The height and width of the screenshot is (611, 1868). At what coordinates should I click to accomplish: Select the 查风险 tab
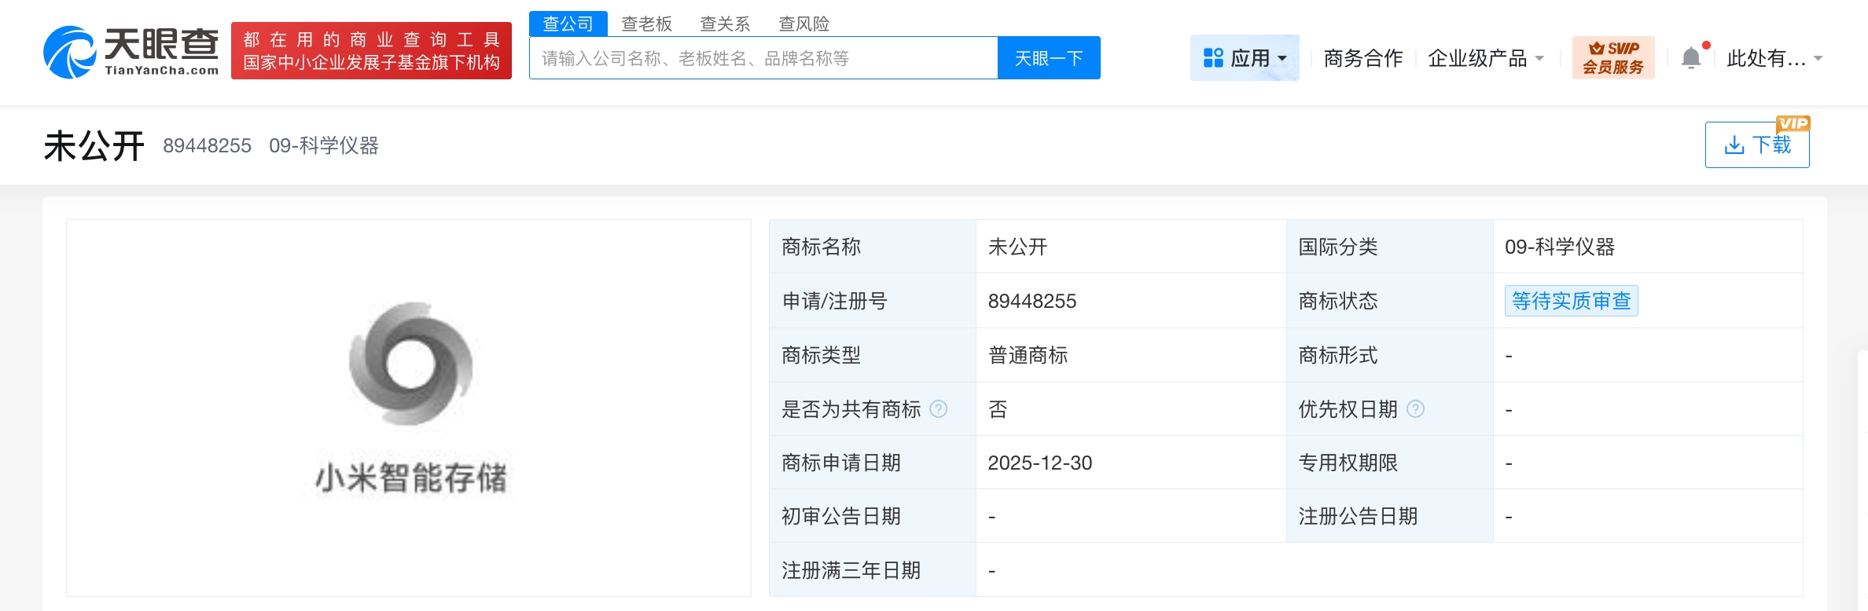(x=803, y=24)
